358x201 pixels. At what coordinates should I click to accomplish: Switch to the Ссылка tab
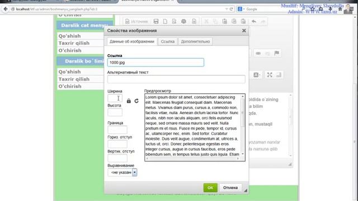point(168,41)
